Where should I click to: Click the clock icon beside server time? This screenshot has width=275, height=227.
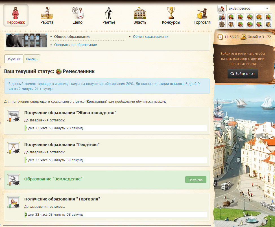[x=220, y=37]
